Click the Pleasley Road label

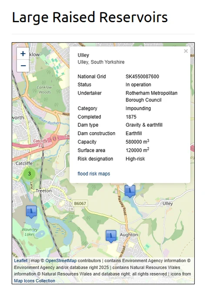[122, 205]
